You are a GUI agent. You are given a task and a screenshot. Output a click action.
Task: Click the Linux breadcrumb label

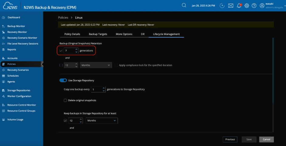79,18
